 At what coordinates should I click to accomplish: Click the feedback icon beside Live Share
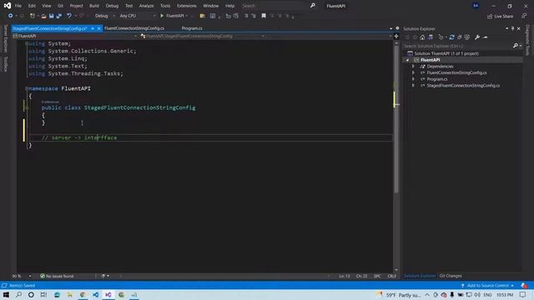point(524,17)
